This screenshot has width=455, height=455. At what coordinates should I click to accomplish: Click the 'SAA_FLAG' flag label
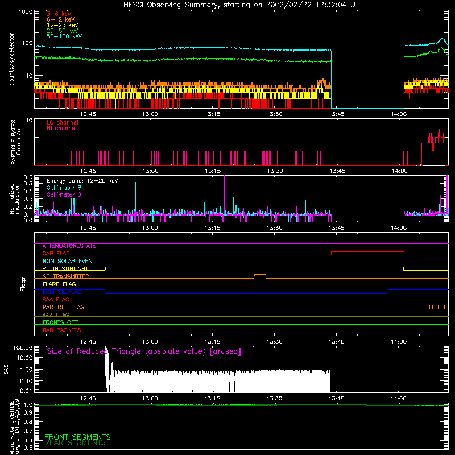pos(56,299)
